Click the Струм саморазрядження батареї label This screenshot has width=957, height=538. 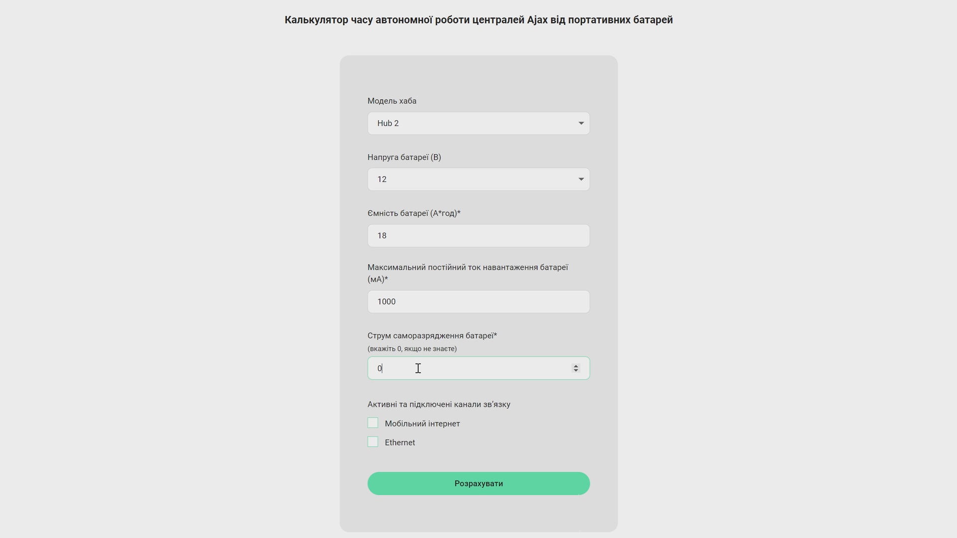432,336
